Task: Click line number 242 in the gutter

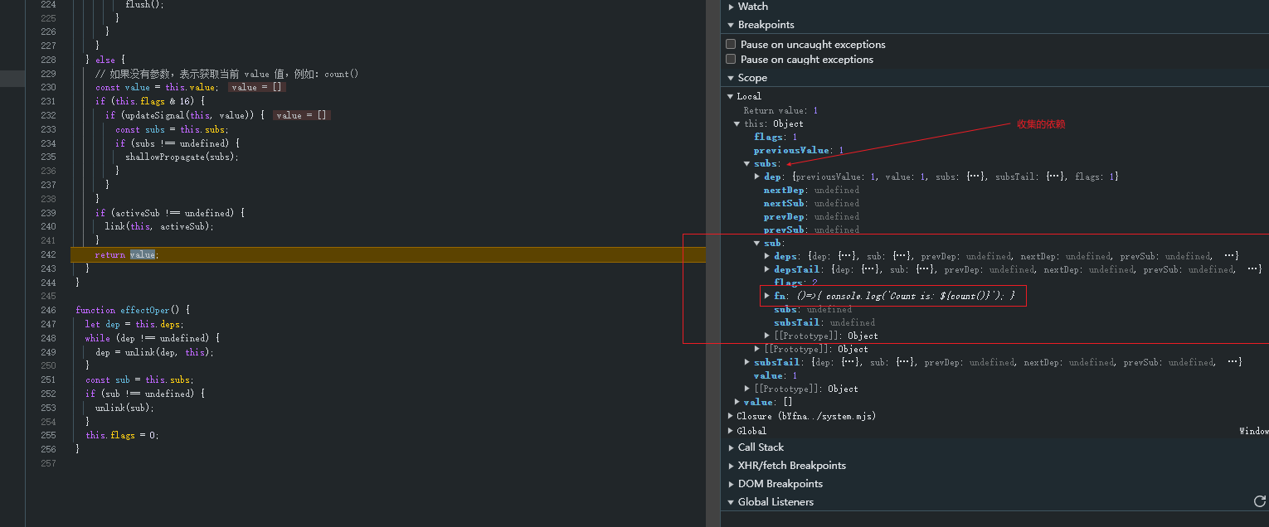Action: click(47, 254)
